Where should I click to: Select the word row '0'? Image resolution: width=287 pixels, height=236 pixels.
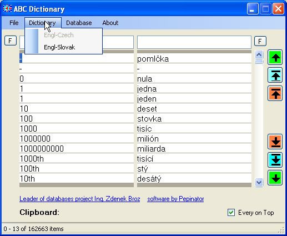(77, 79)
